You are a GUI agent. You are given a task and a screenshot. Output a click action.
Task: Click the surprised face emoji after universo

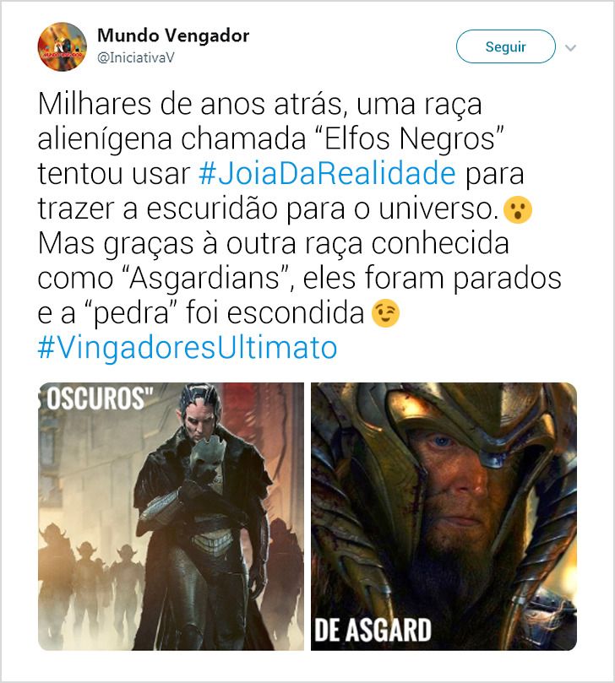coord(517,210)
